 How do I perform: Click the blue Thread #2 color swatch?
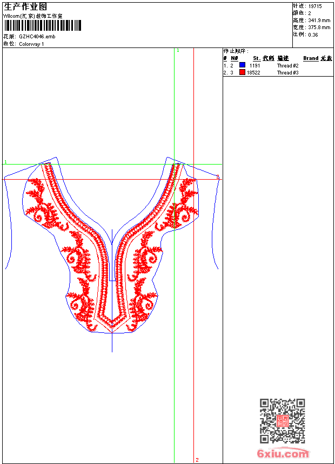point(242,65)
